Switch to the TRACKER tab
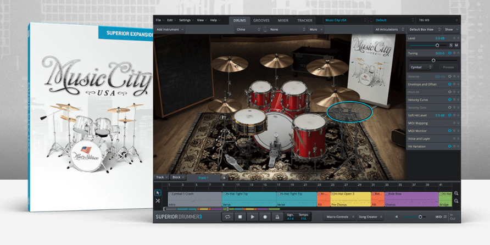Image resolution: width=490 pixels, height=245 pixels. point(305,20)
